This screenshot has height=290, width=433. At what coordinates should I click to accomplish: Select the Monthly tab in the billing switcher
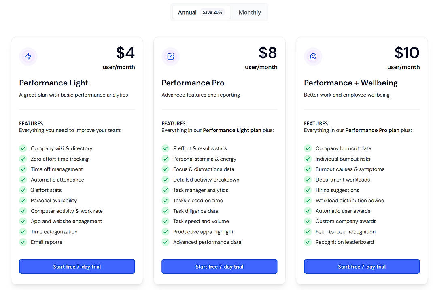click(x=249, y=12)
